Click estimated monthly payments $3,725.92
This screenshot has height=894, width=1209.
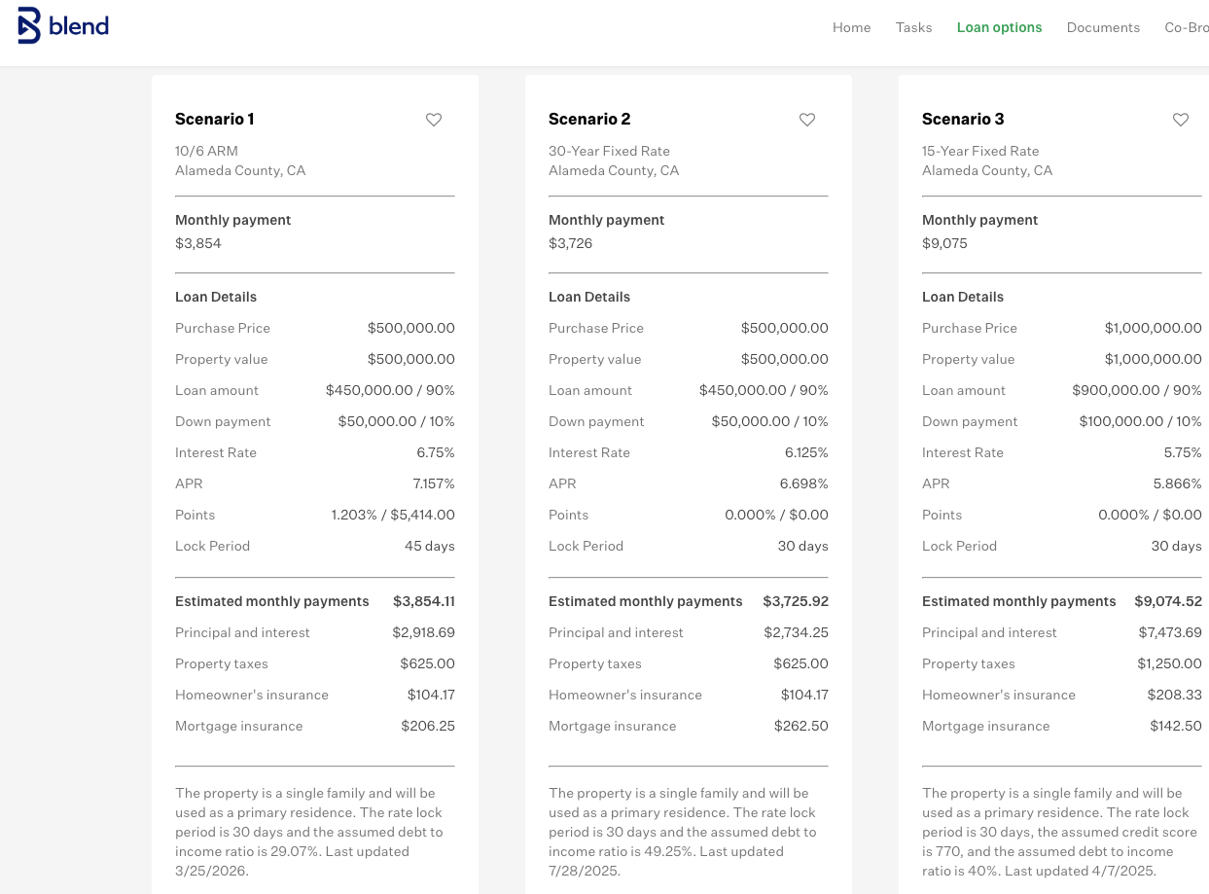coord(796,601)
